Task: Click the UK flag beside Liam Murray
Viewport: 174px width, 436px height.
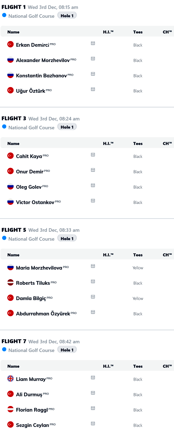Action: (x=10, y=379)
